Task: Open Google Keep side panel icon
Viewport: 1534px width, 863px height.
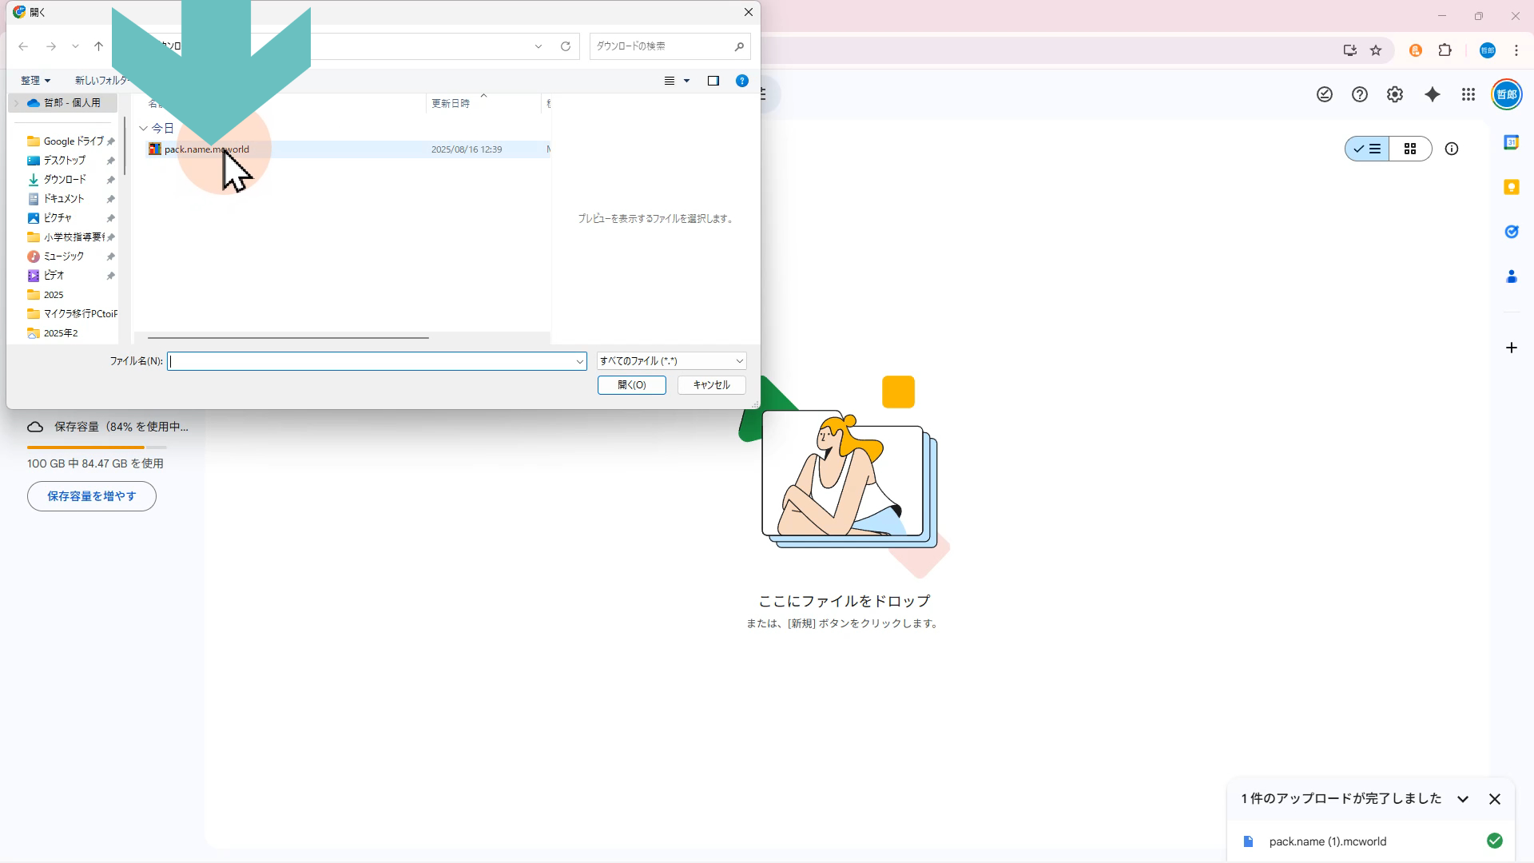Action: point(1511,187)
